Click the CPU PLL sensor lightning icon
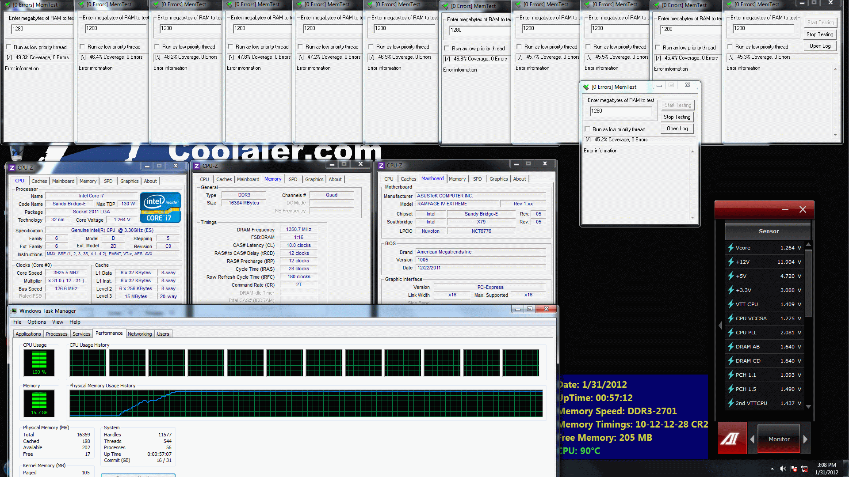849x477 pixels. (730, 333)
